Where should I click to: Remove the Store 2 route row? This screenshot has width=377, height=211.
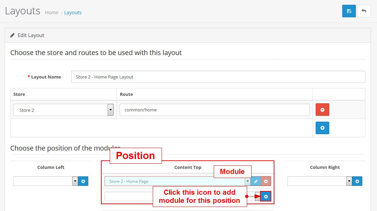click(x=322, y=109)
